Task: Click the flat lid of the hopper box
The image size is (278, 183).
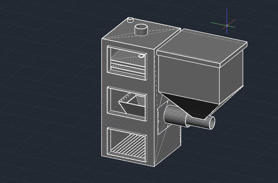Action: click(x=202, y=46)
